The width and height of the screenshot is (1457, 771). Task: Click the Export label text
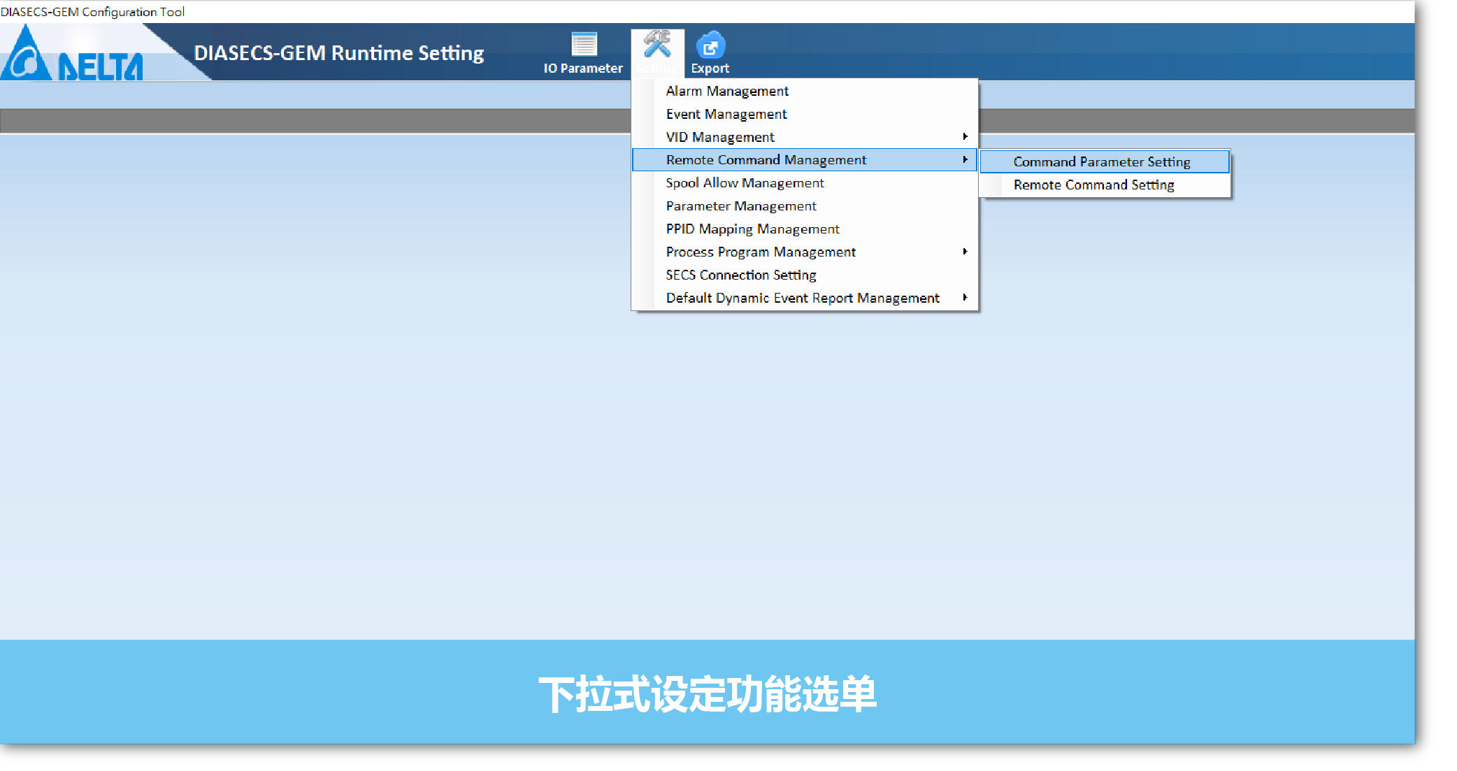coord(710,69)
